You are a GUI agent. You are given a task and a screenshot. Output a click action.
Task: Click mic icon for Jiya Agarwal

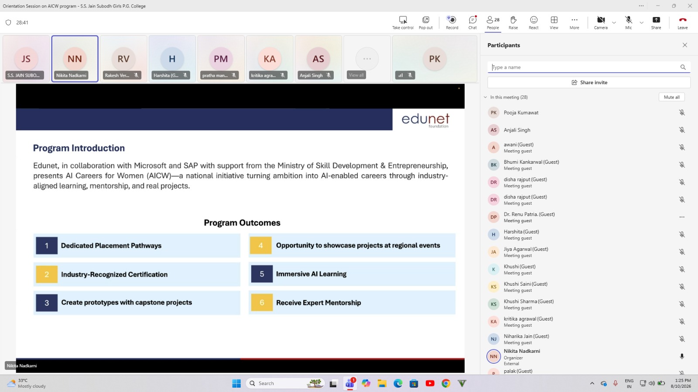682,252
